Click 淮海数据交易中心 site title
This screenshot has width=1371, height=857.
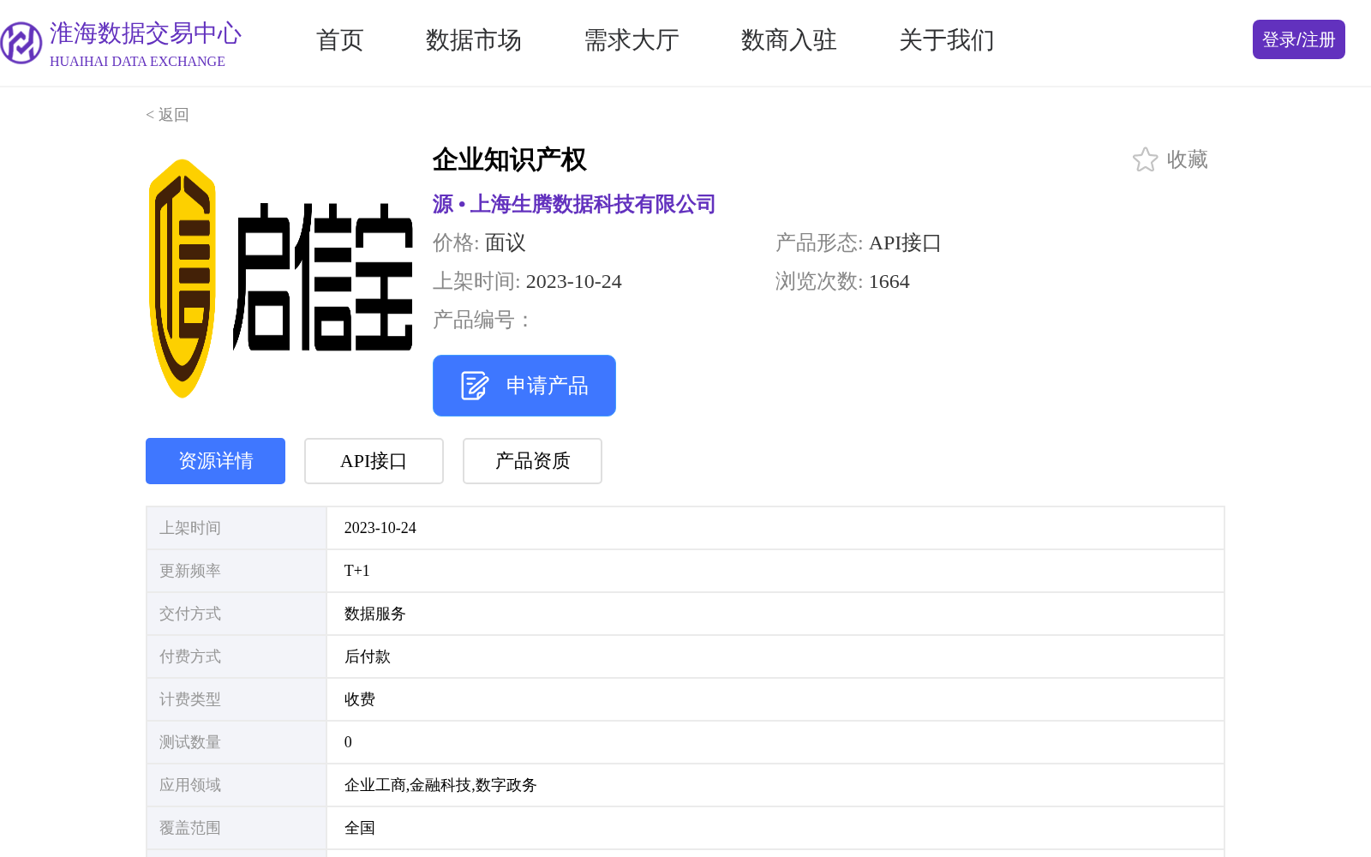146,33
